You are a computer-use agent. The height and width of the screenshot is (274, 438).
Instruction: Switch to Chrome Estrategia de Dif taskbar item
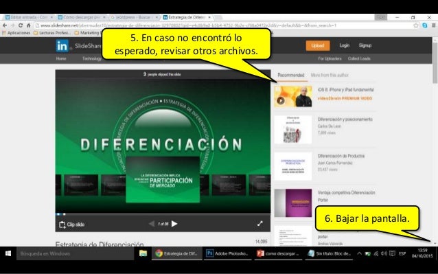click(177, 253)
